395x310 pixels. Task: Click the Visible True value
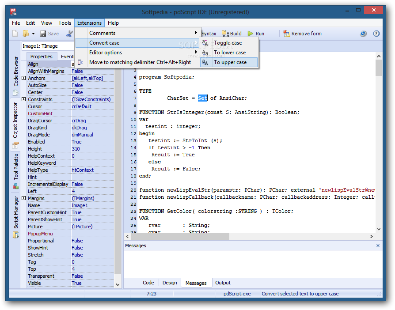click(x=92, y=283)
